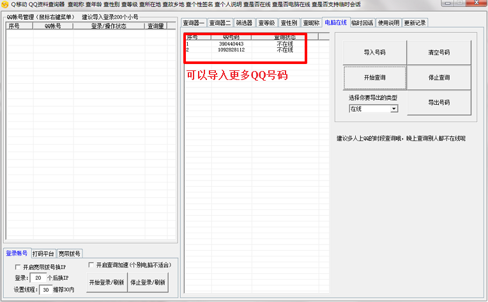Click the 查询量 column header

(x=156, y=26)
